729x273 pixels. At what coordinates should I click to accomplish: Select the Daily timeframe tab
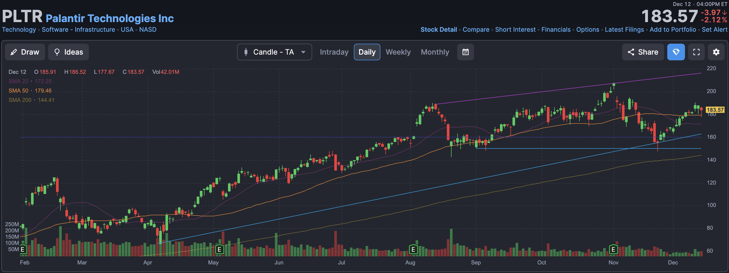click(367, 52)
